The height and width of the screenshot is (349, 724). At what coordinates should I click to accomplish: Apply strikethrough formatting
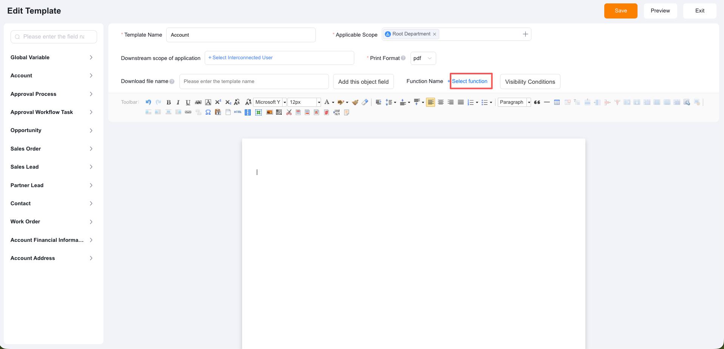pos(198,102)
